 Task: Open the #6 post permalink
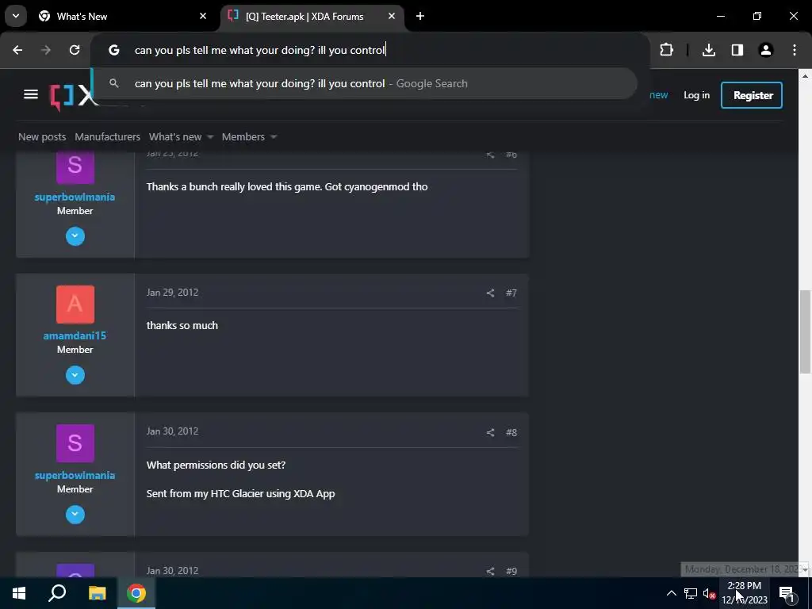[511, 155]
